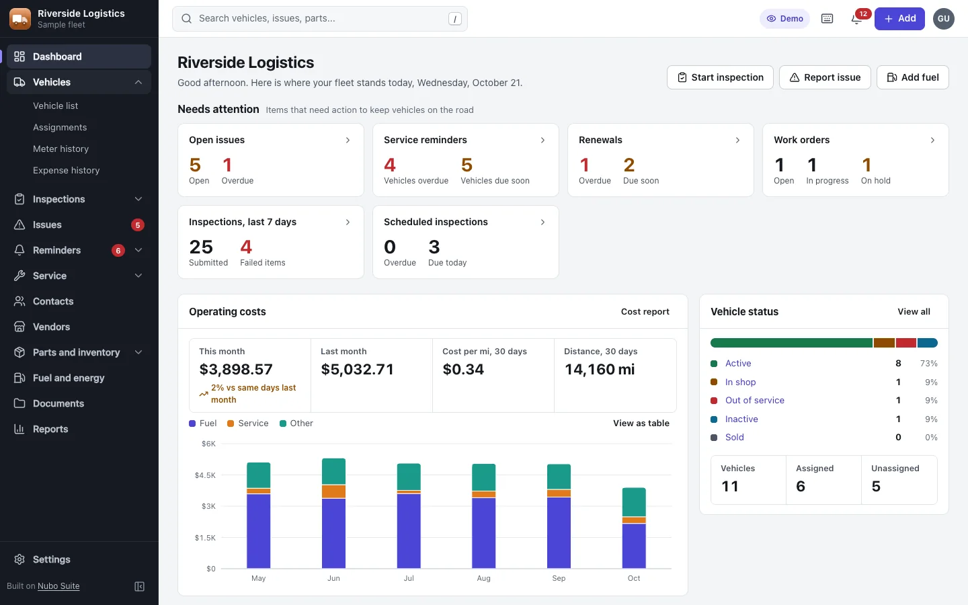
Task: Click the Riverside Logistics truck logo
Action: (x=20, y=19)
